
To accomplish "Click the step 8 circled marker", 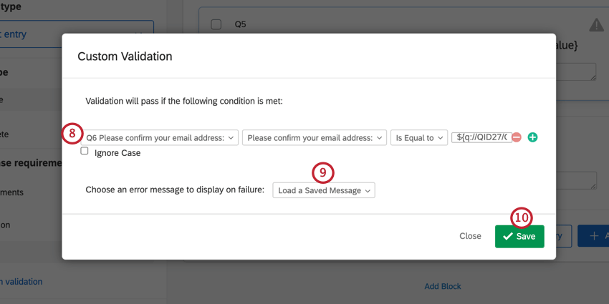I will [x=72, y=132].
